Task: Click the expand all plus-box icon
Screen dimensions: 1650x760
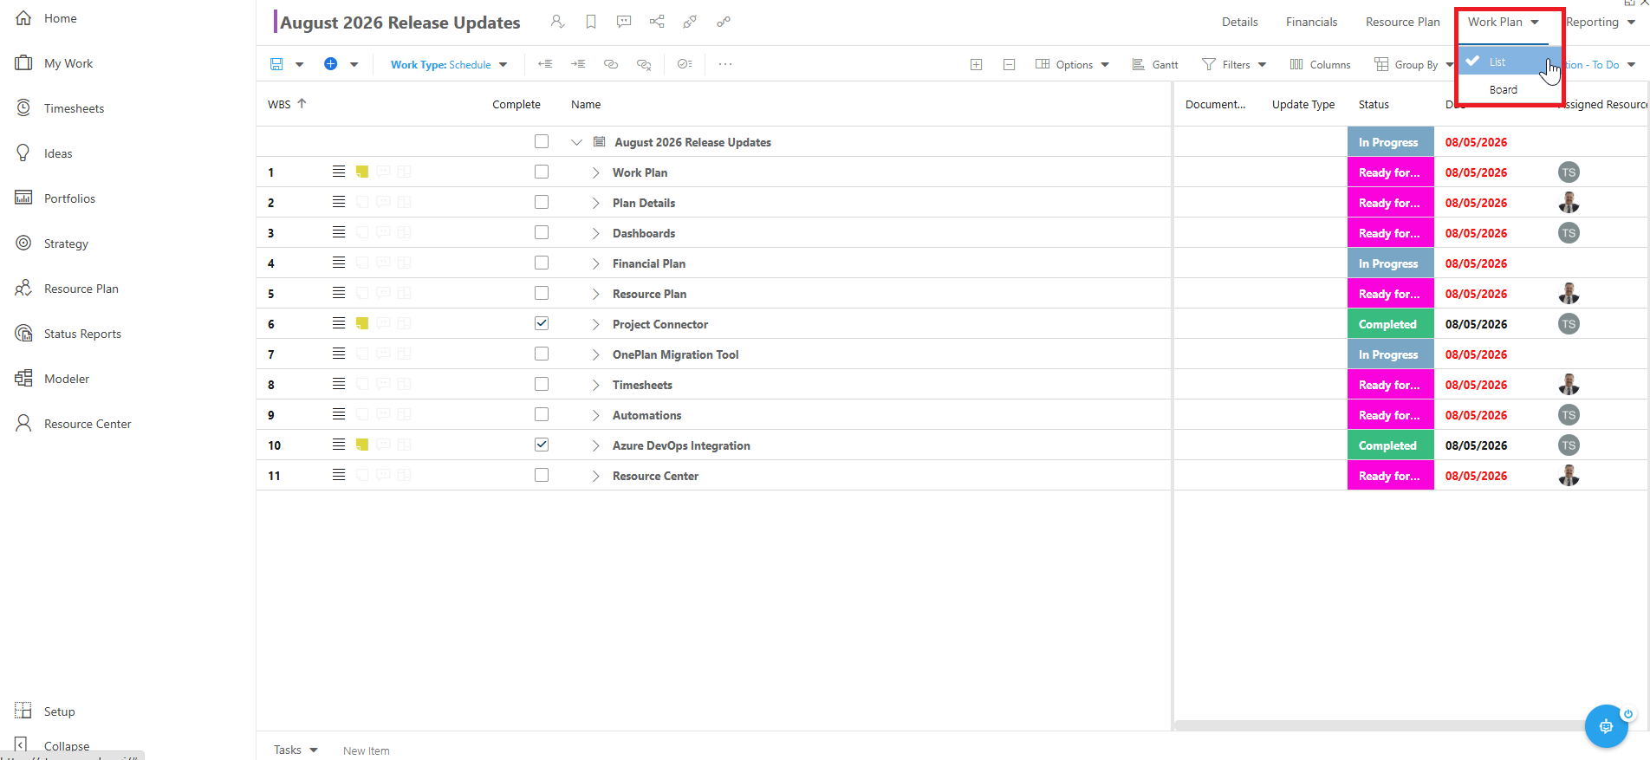Action: pyautogui.click(x=976, y=64)
